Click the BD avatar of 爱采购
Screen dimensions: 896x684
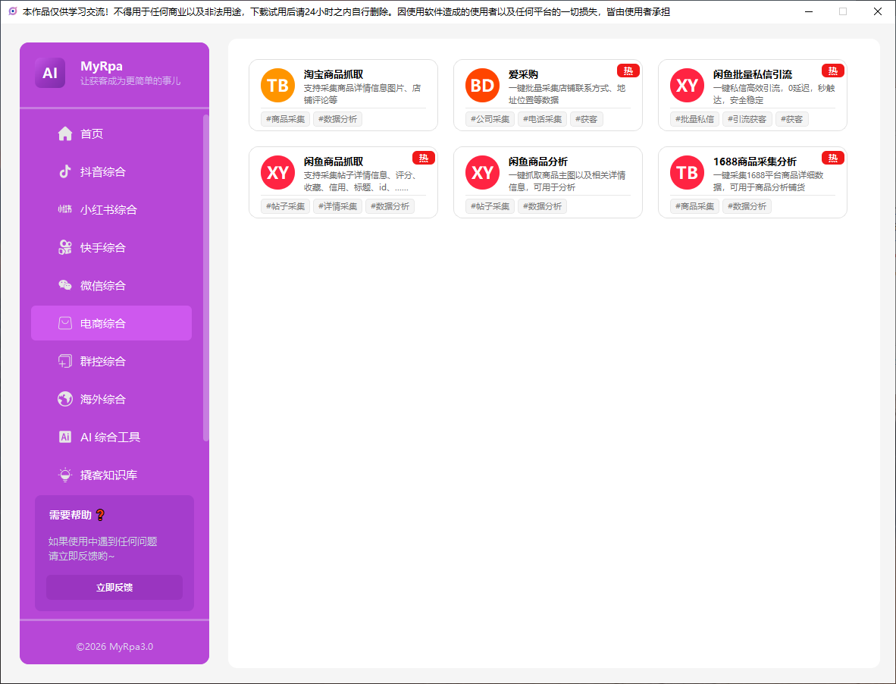pos(482,85)
